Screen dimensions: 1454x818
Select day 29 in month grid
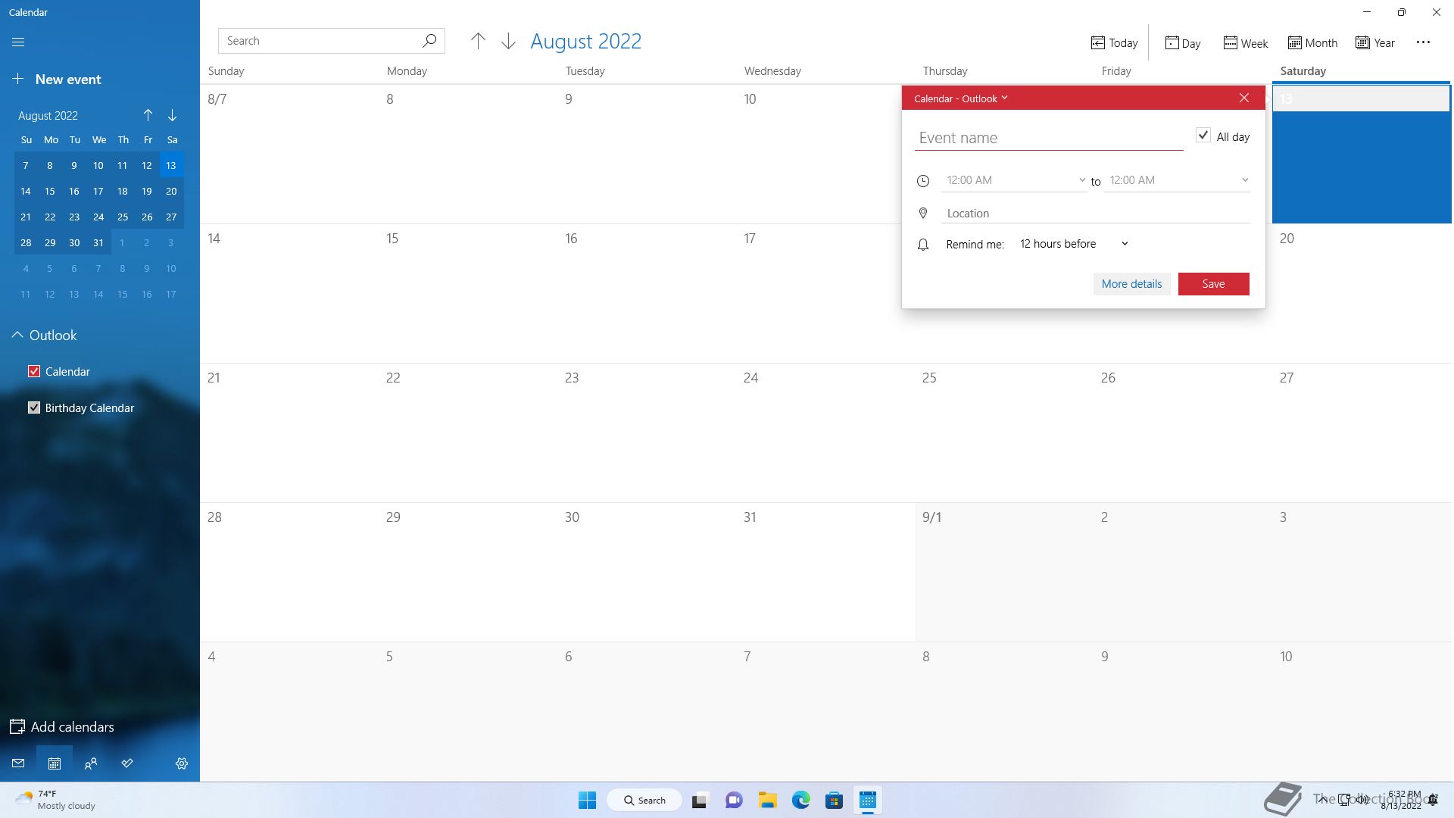click(468, 572)
